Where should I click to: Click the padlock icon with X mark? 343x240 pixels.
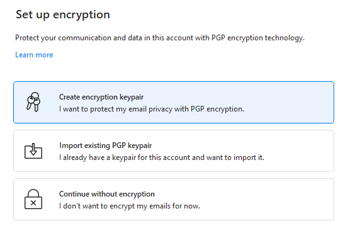click(x=33, y=199)
